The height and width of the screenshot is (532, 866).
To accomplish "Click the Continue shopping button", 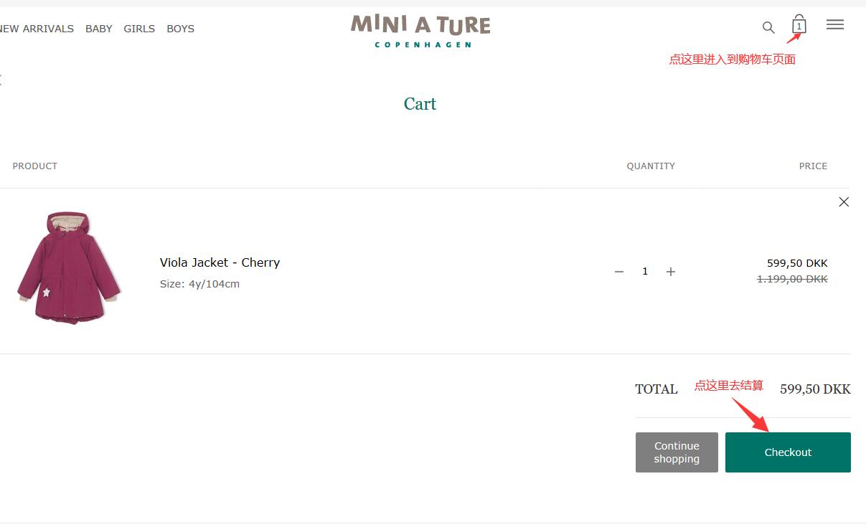I will point(677,452).
